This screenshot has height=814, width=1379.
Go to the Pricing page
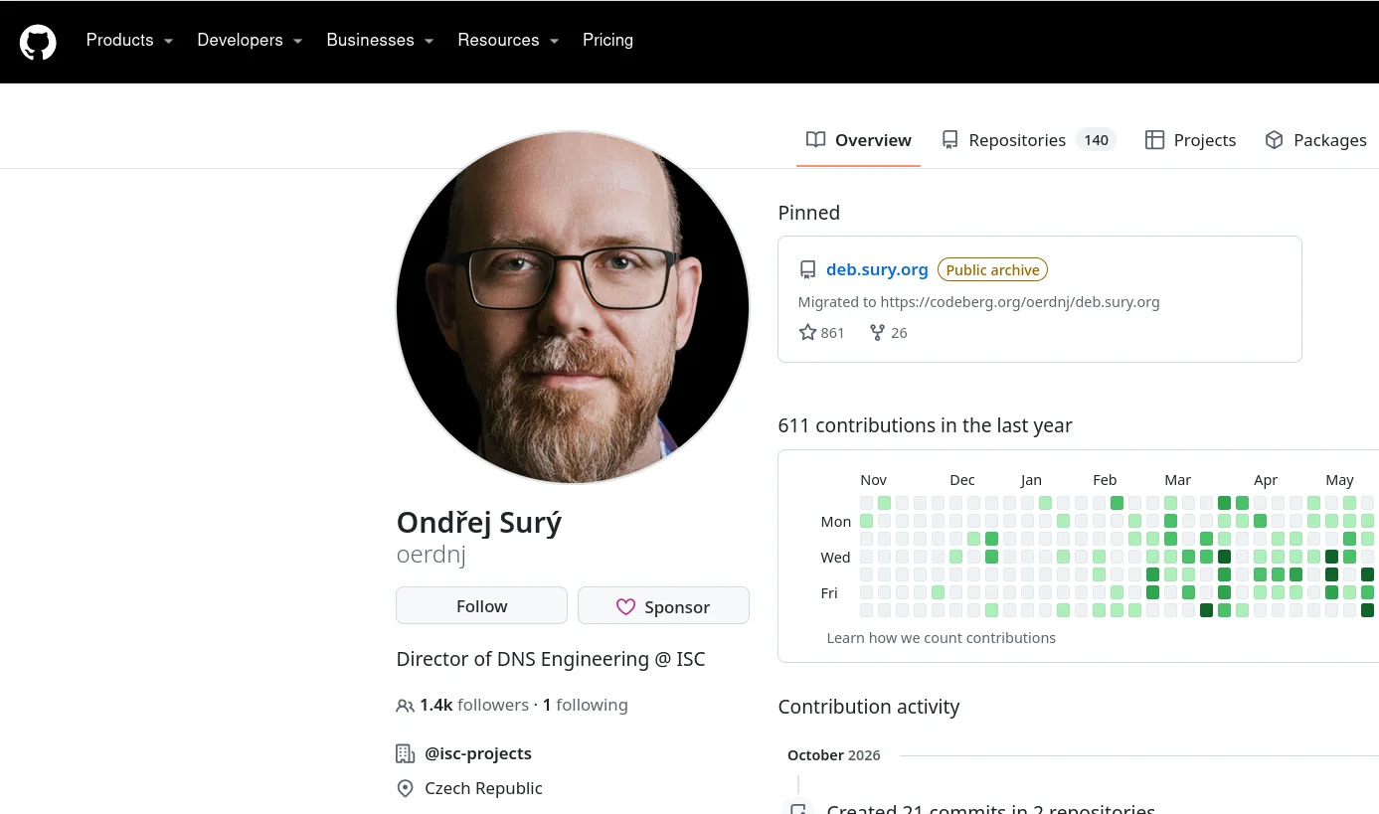(607, 40)
